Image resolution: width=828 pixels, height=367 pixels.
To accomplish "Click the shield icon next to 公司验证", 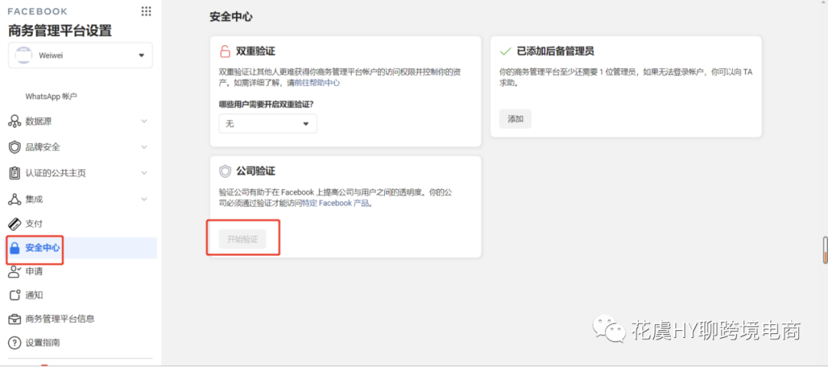I will point(225,171).
